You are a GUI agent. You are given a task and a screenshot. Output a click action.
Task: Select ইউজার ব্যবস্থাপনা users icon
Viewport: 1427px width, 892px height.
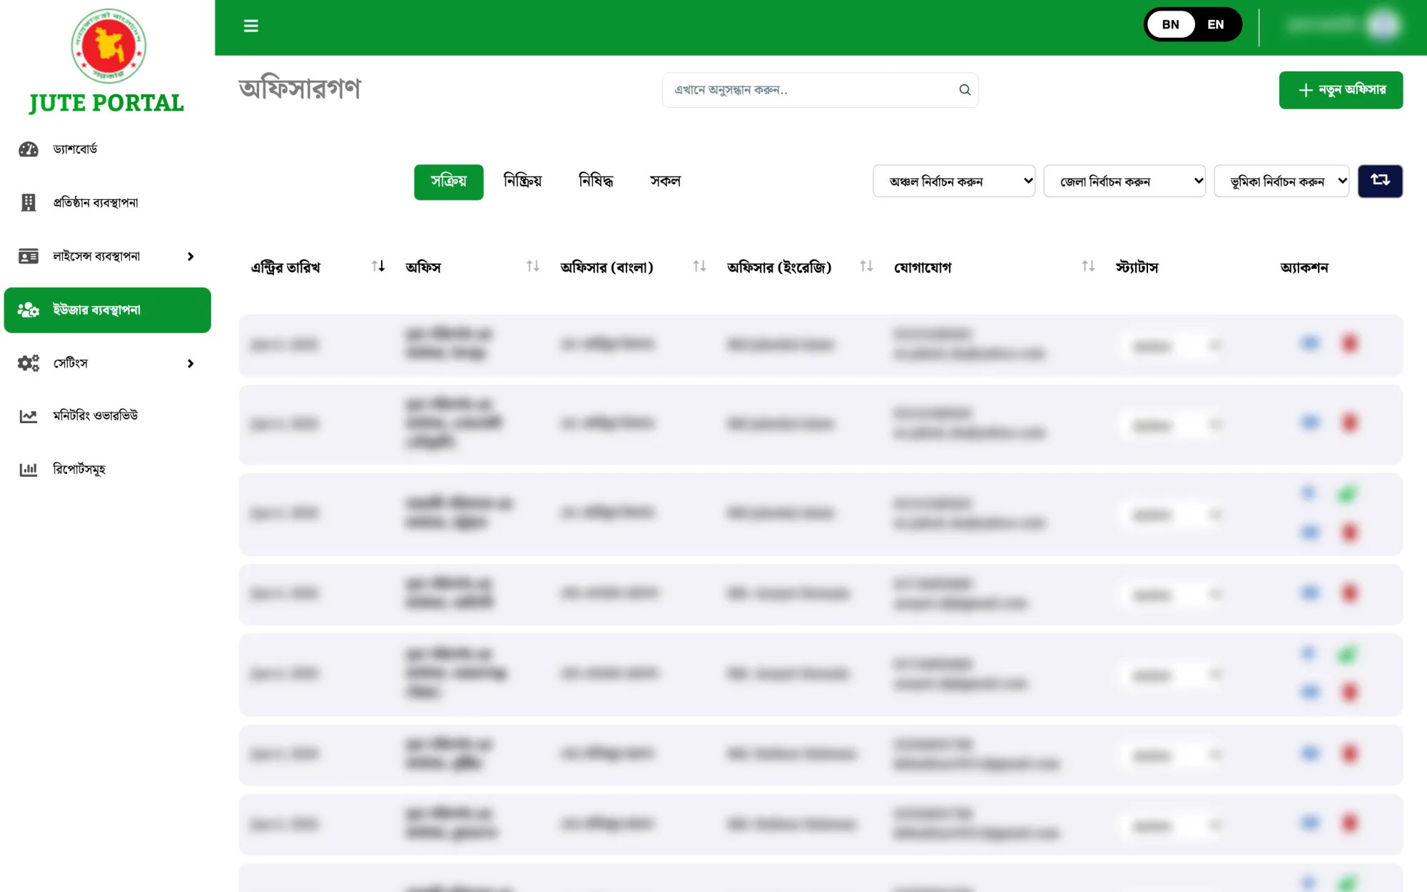[x=29, y=310]
